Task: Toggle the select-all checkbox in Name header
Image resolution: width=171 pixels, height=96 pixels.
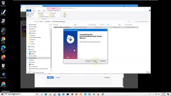Action: pos(54,25)
